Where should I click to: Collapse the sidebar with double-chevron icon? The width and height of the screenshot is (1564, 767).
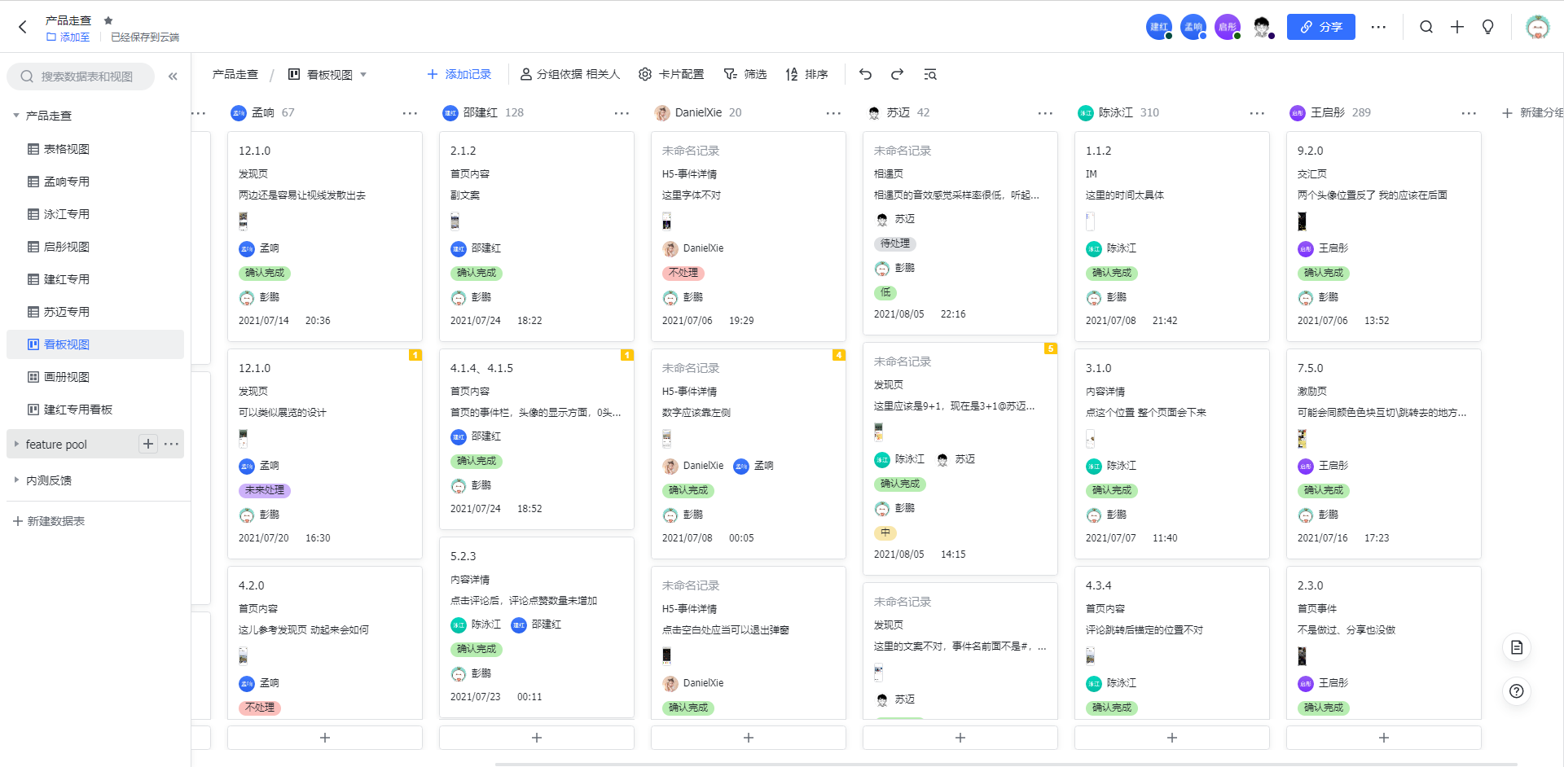[x=173, y=77]
